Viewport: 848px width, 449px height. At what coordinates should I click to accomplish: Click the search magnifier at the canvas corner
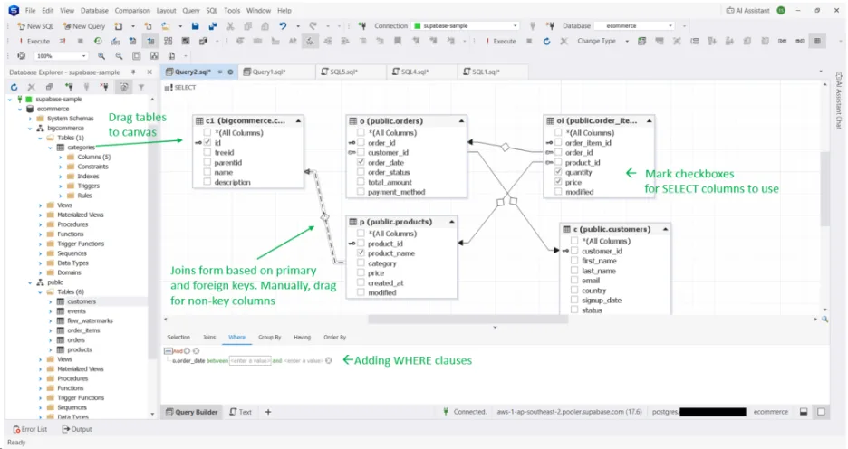[824, 320]
